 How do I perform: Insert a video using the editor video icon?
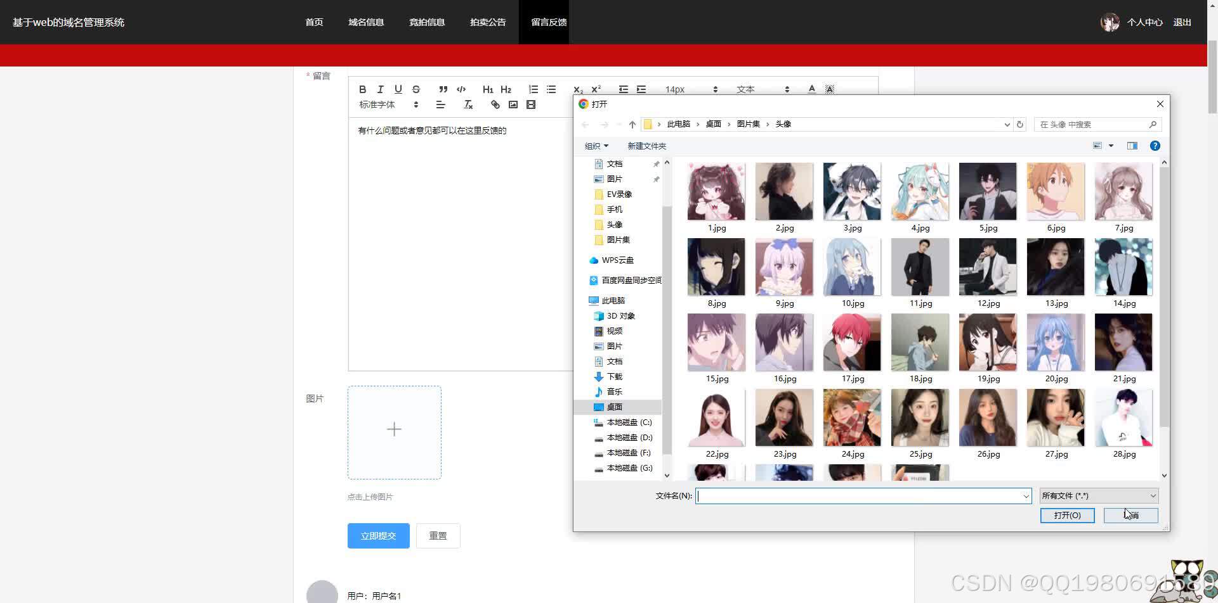(531, 105)
